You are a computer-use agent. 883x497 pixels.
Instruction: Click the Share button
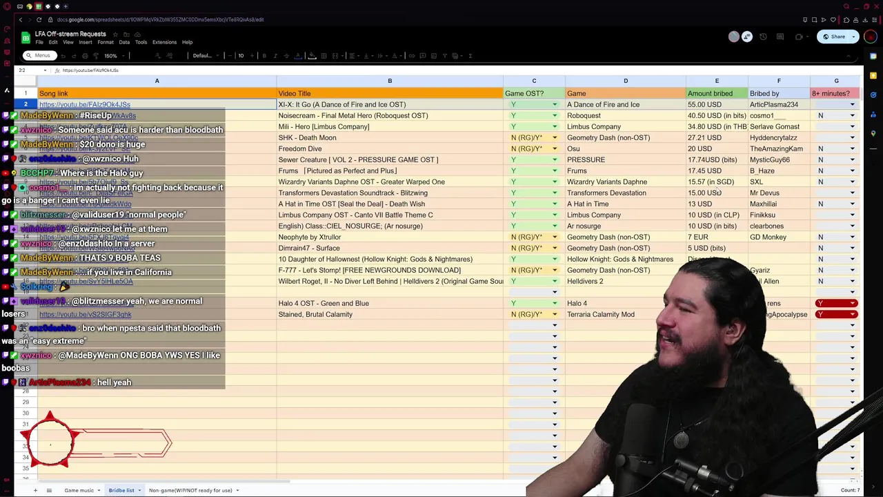833,37
